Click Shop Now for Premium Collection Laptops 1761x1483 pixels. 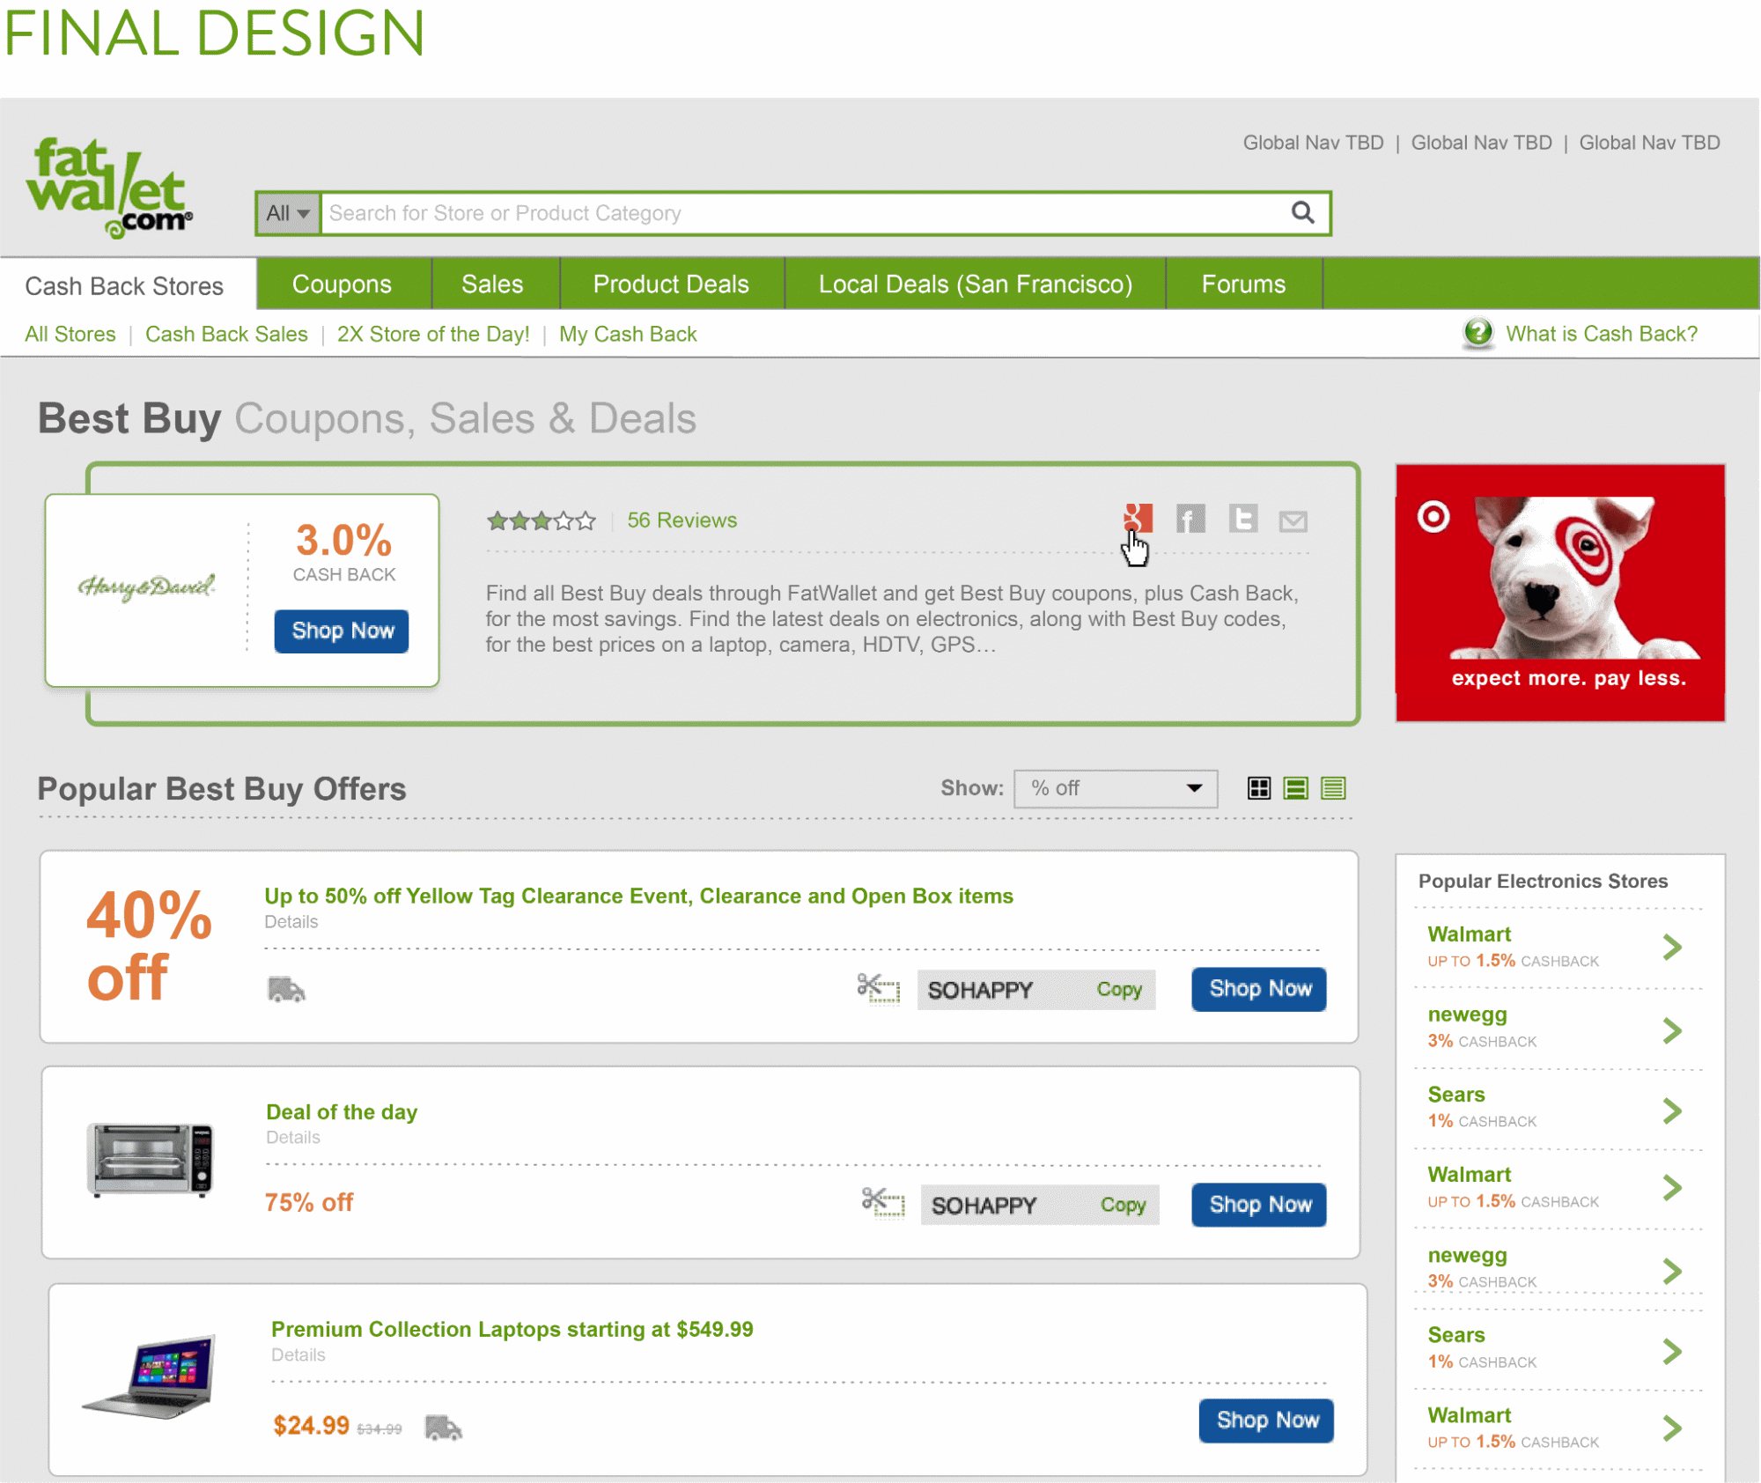1266,1420
